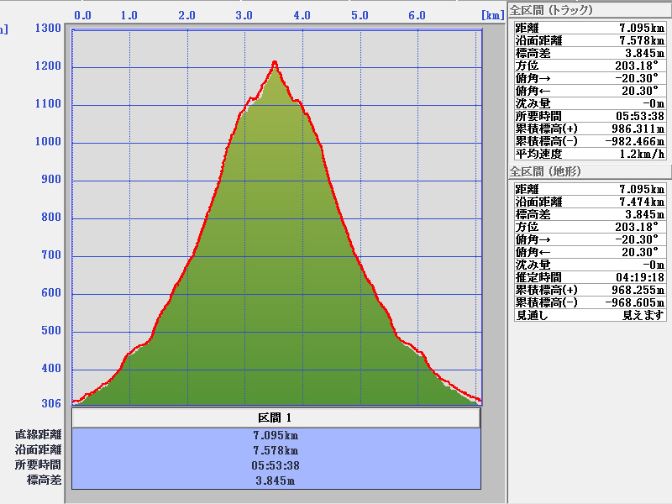This screenshot has height=504, width=672.
Task: Click the 平均速度 1.2km/h row
Action: [x=590, y=153]
